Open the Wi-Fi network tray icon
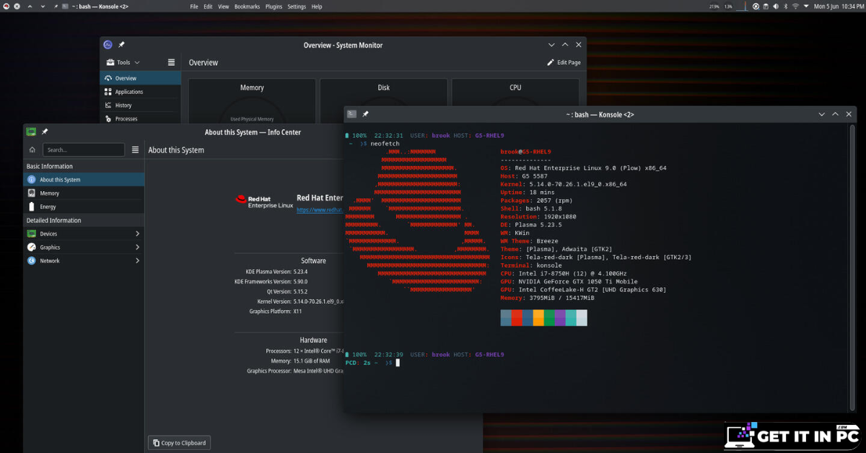Screen dimensions: 866x453 pos(795,6)
